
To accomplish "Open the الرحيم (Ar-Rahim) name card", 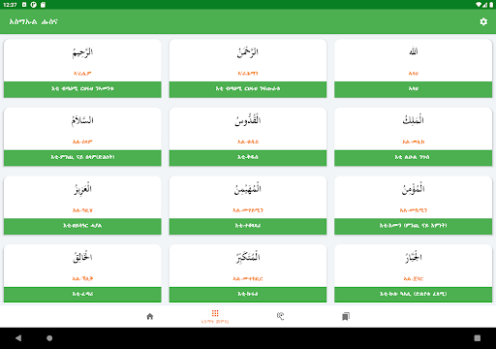I will pos(82,68).
